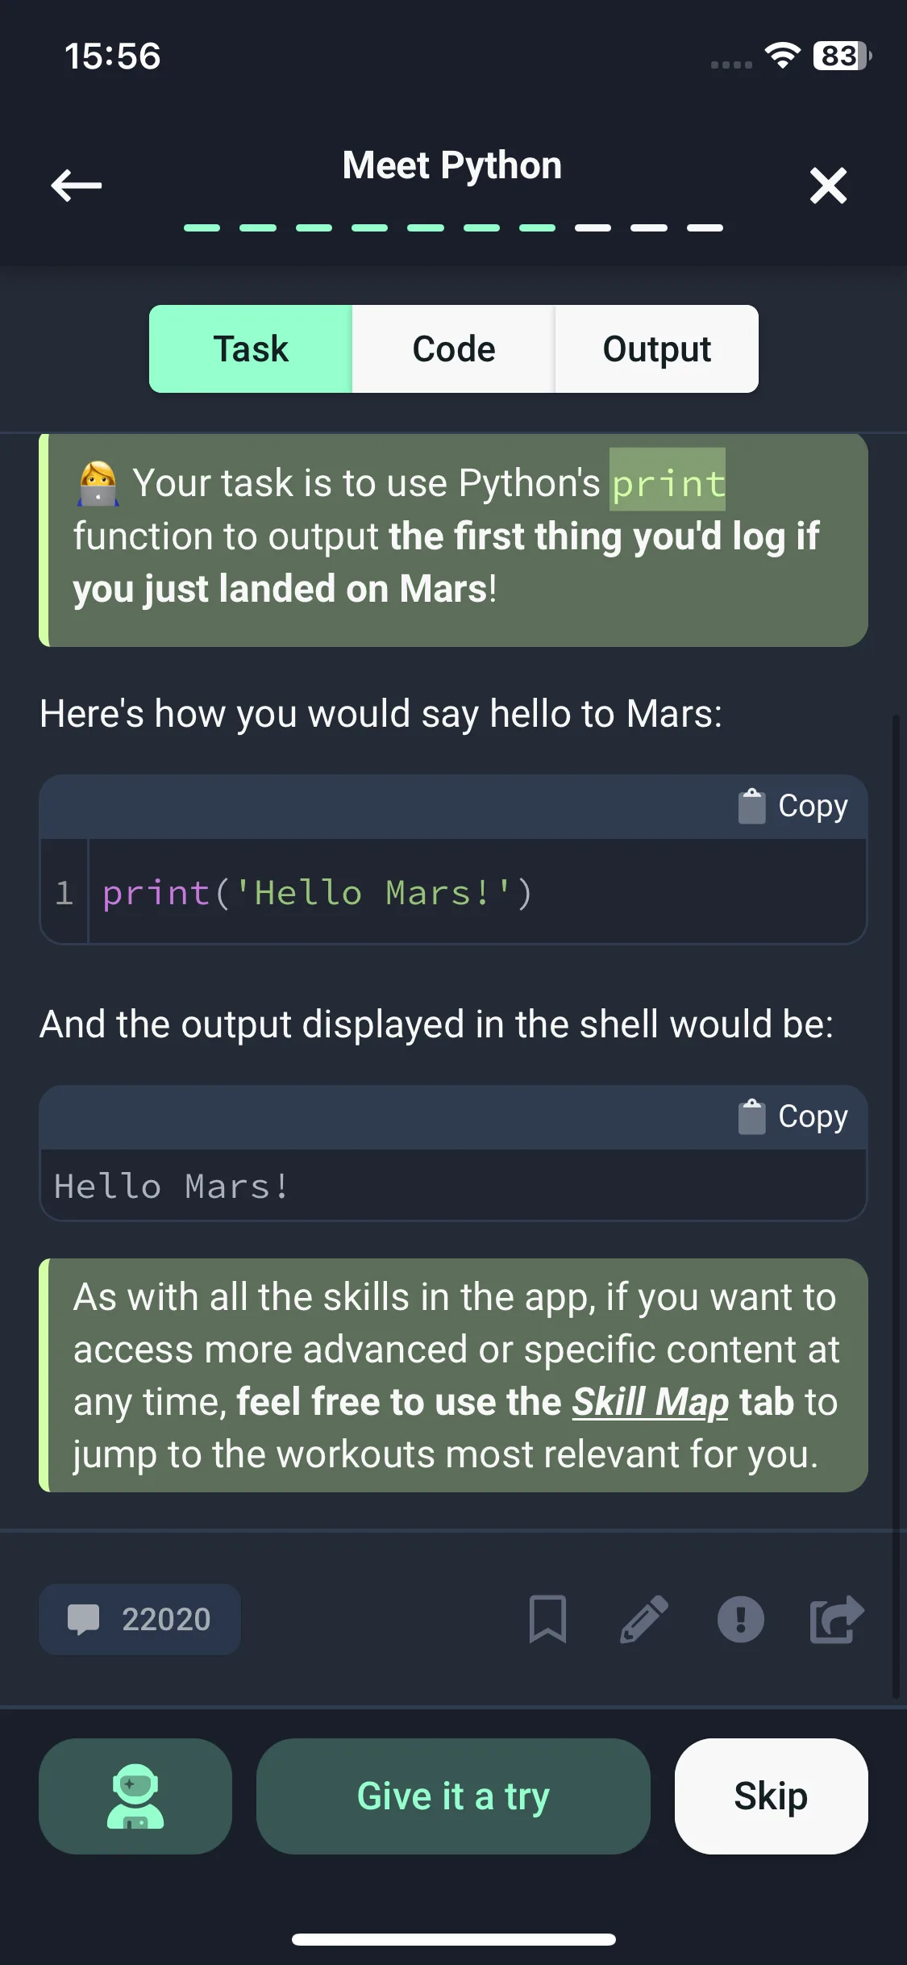Tap the first green progress dash
The width and height of the screenshot is (907, 1965).
tap(202, 228)
